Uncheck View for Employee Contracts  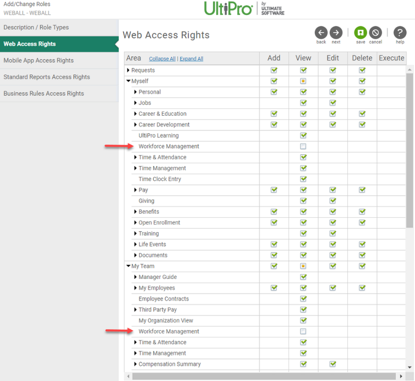[x=303, y=299]
